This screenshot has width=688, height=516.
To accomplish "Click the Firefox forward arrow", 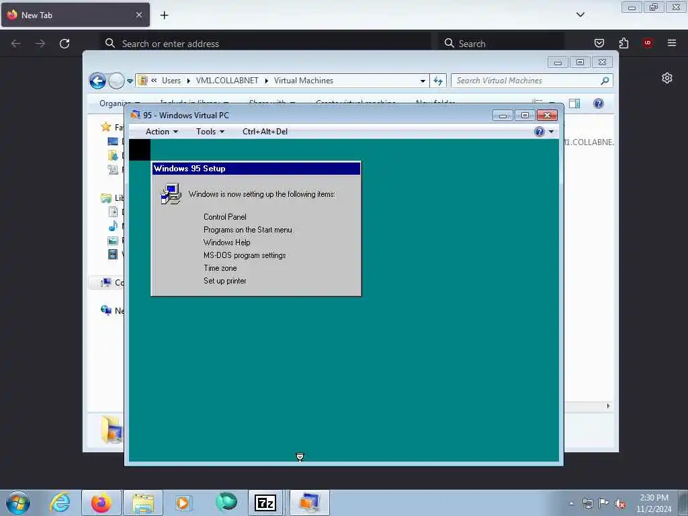I will (40, 44).
